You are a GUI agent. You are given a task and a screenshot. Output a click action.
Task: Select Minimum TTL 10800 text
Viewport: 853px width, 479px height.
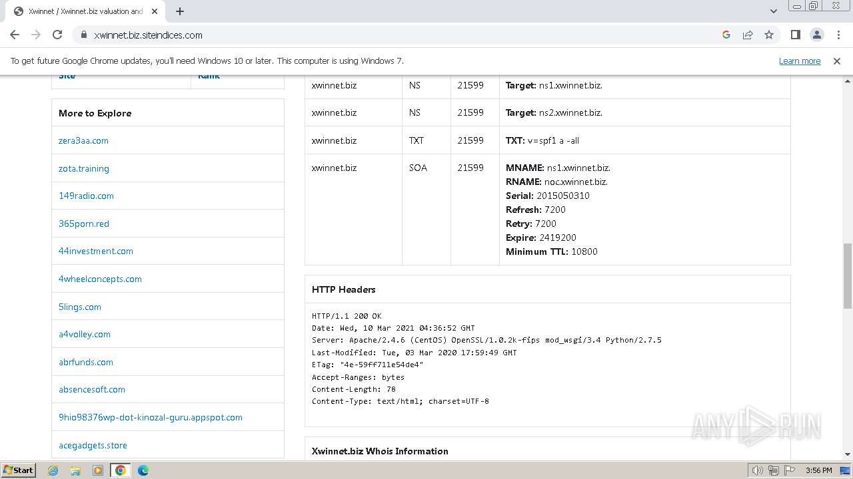tap(552, 251)
